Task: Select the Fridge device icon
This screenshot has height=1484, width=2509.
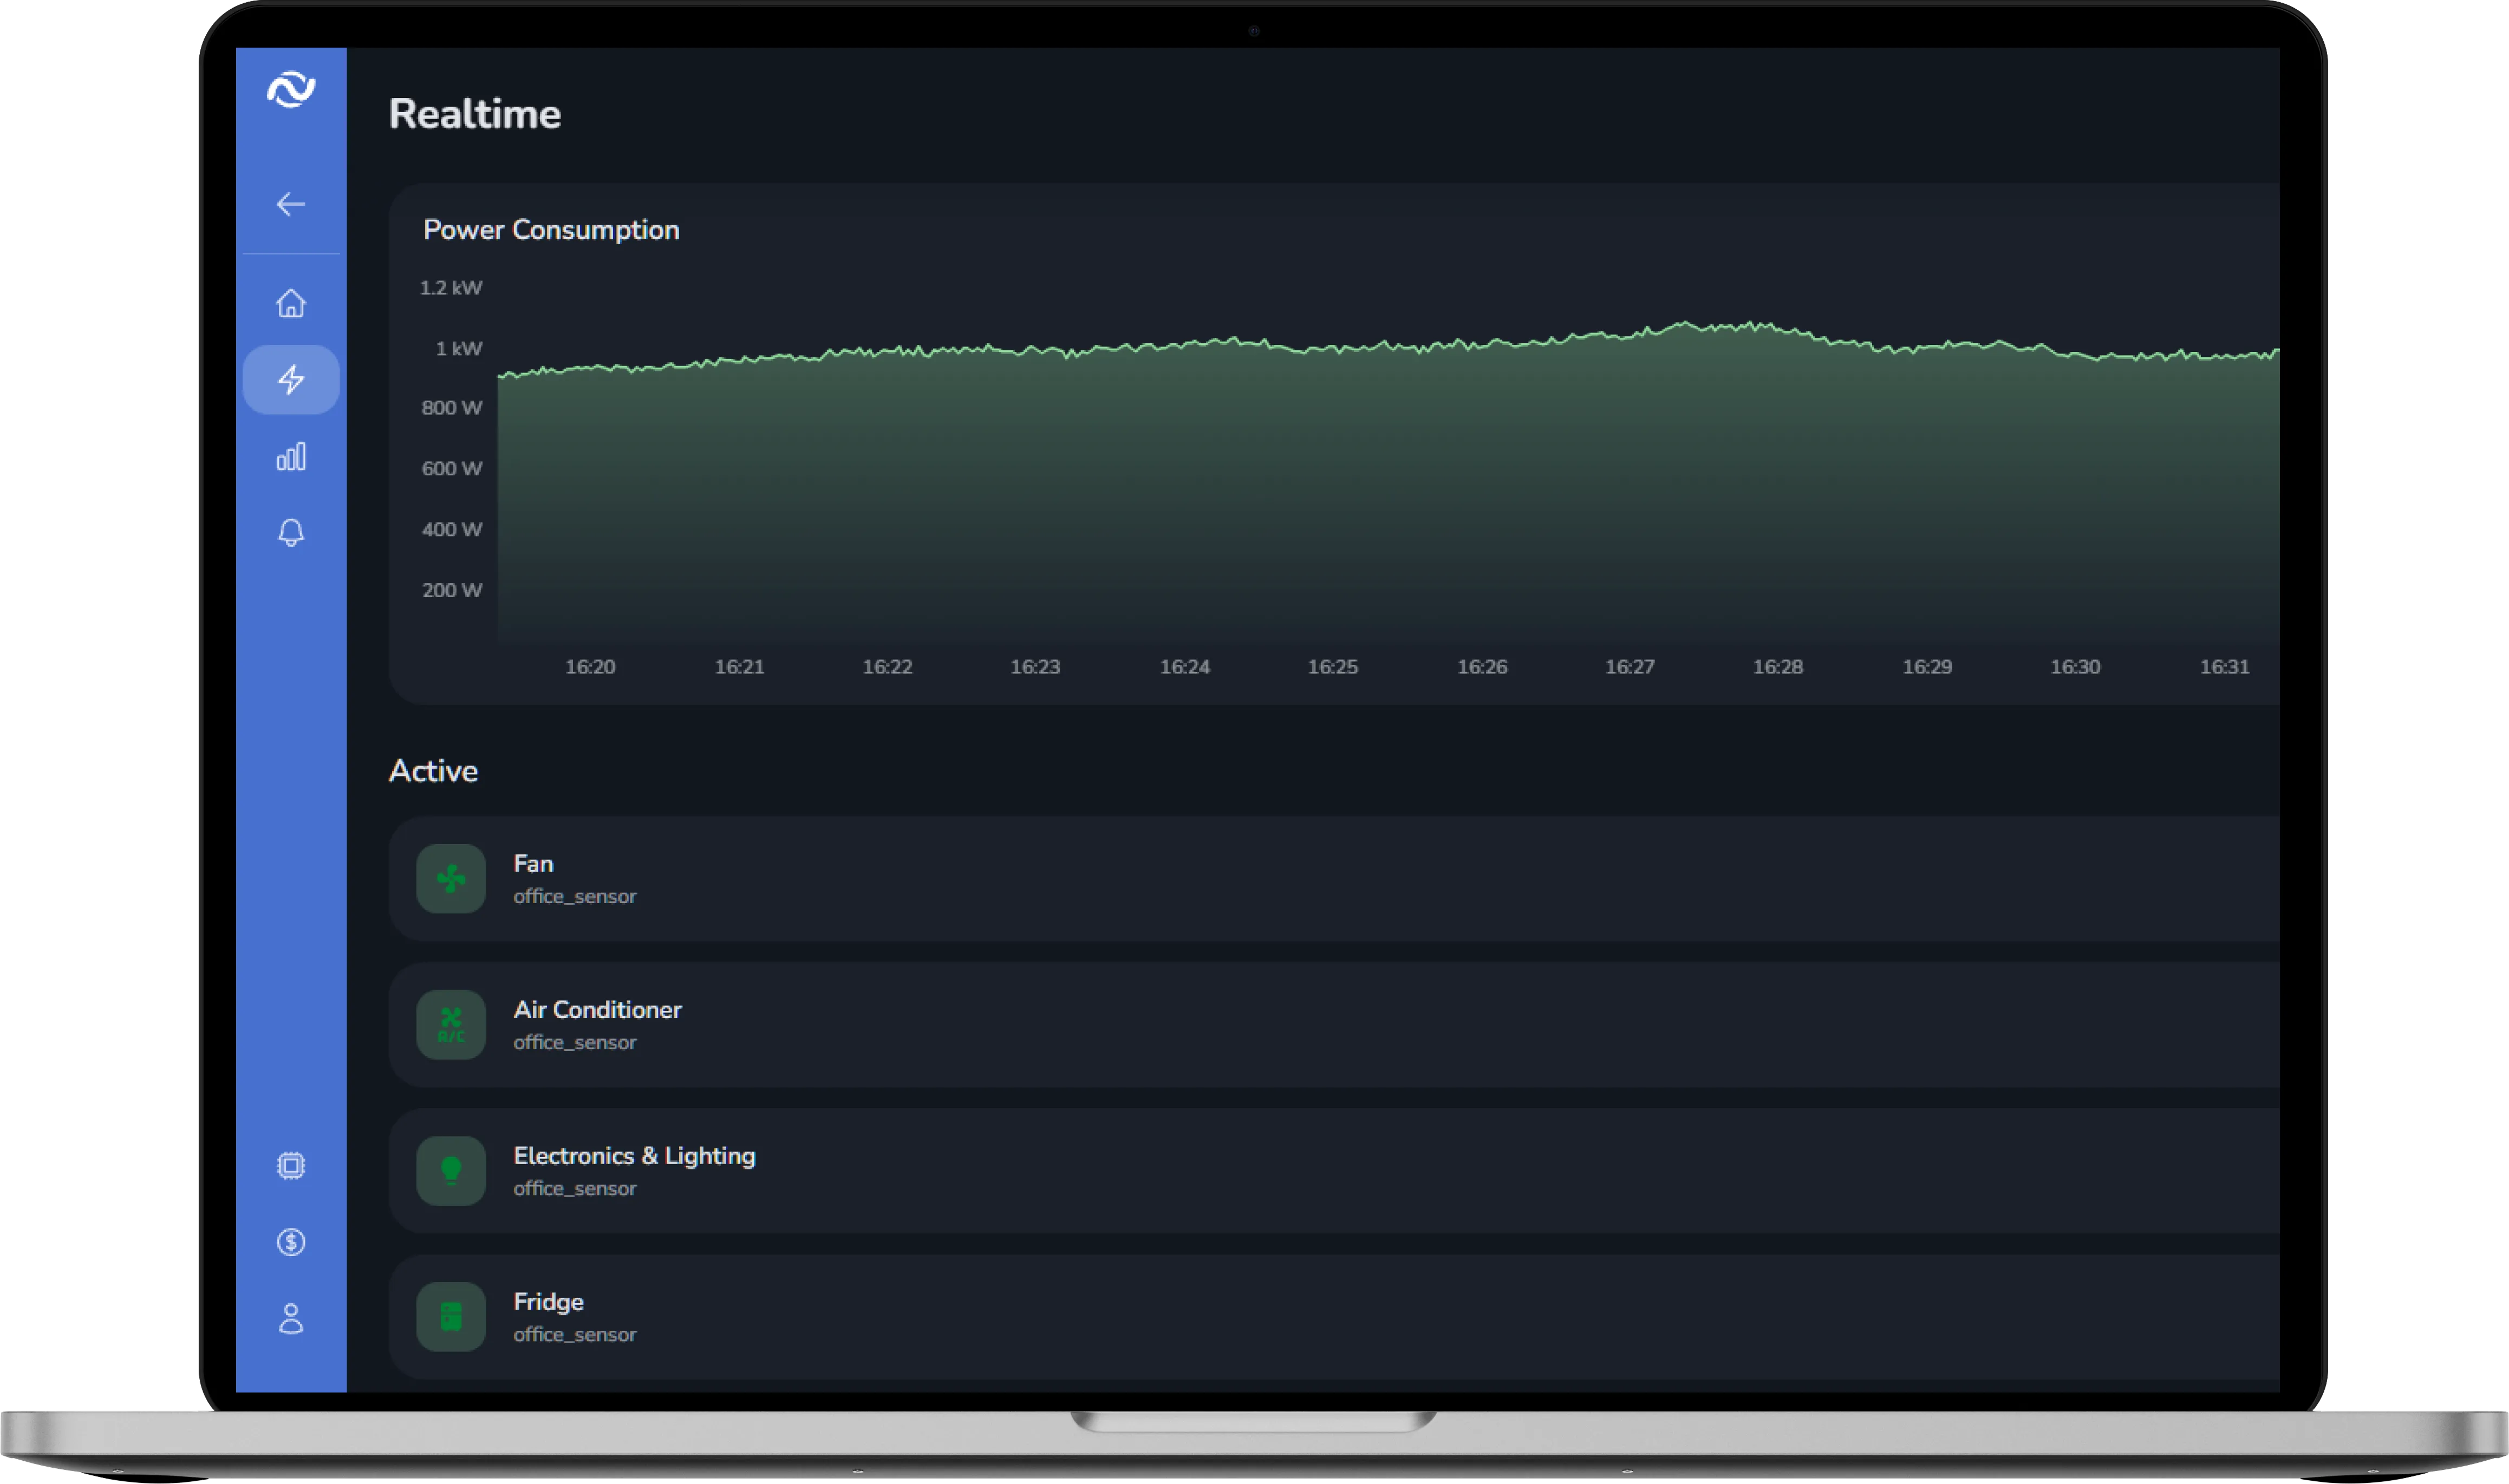Action: (451, 1316)
